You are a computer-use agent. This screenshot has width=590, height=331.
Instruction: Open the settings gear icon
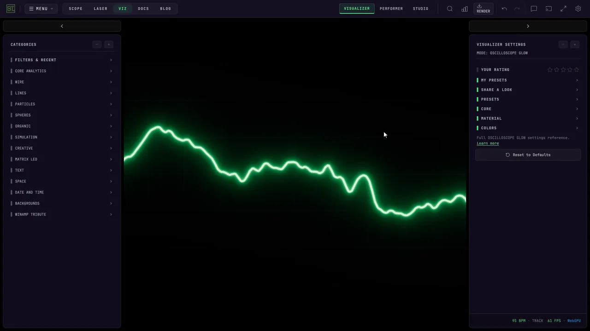pyautogui.click(x=578, y=9)
